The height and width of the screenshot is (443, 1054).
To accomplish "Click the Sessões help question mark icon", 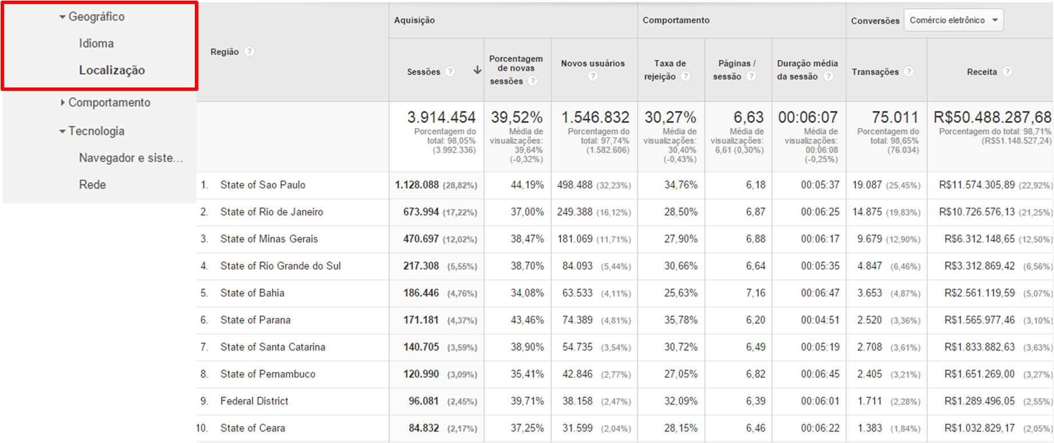I will pyautogui.click(x=450, y=71).
